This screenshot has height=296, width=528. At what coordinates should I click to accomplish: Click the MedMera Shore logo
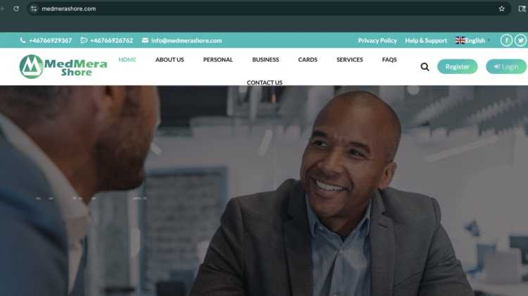[63, 67]
